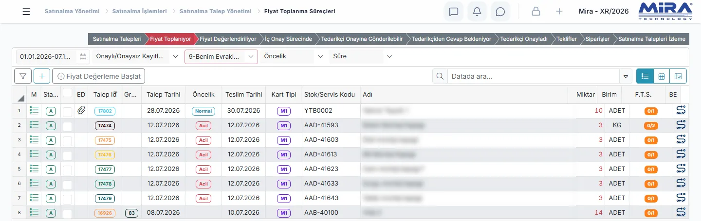This screenshot has height=221, width=701.
Task: Click the Mira Technology logo
Action: point(665,11)
